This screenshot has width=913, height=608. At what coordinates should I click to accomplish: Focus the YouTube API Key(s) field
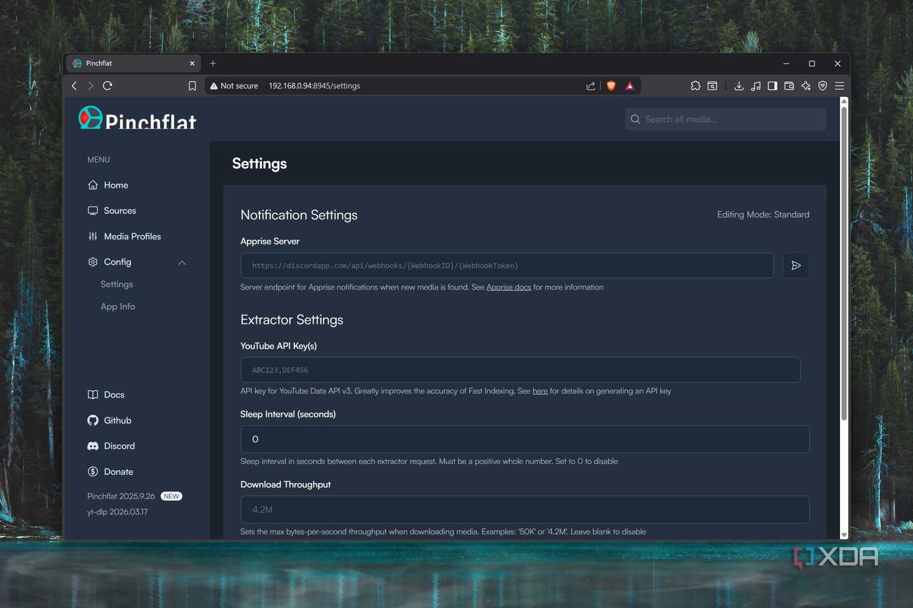coord(520,370)
